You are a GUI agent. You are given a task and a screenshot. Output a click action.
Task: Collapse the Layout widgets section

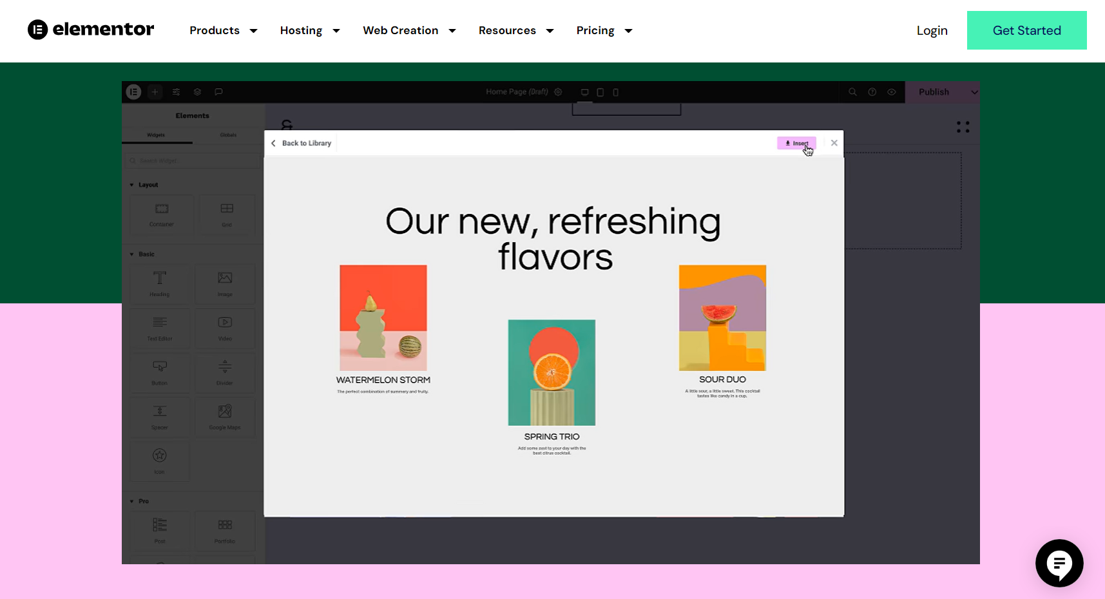pos(131,184)
